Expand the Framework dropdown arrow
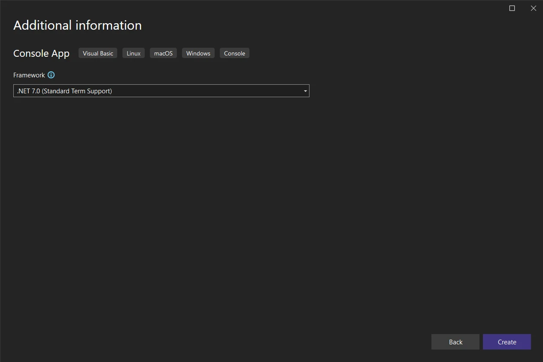Screen dimensions: 543x362 point(305,91)
